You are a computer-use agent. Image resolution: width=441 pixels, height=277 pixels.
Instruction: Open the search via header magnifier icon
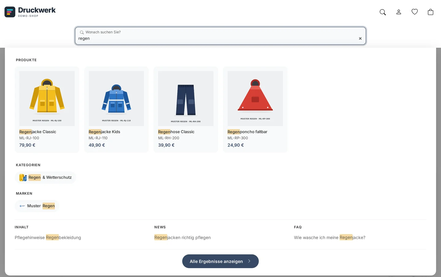[383, 12]
